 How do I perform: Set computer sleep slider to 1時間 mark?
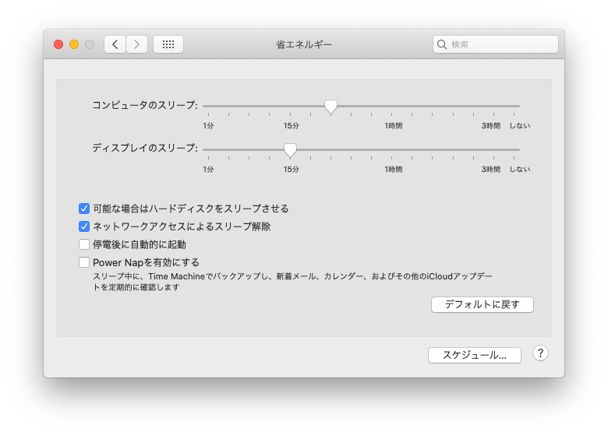tap(391, 106)
